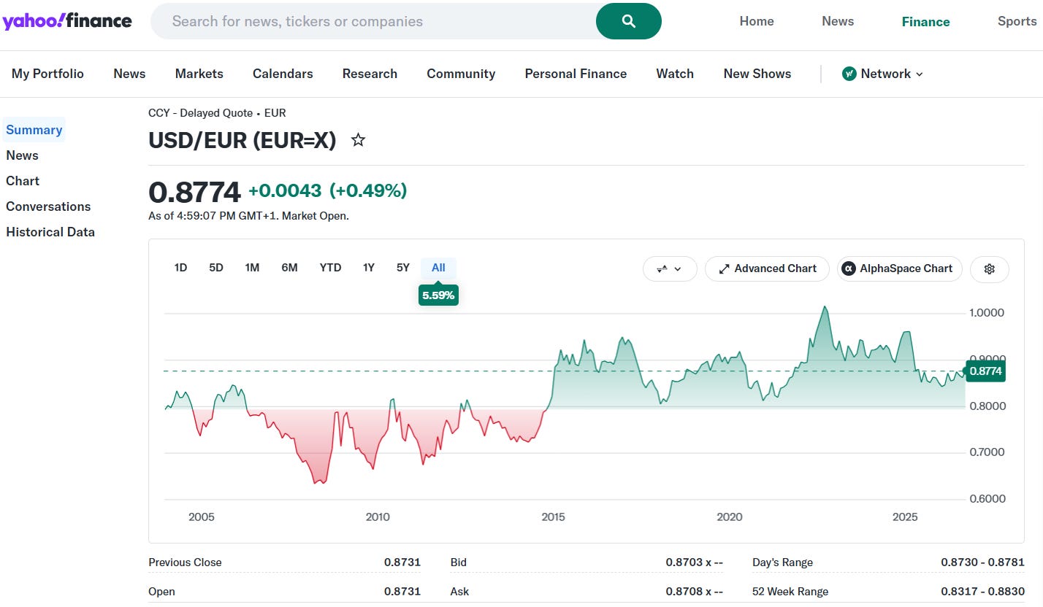Open the Research menu
1043x607 pixels.
click(370, 74)
